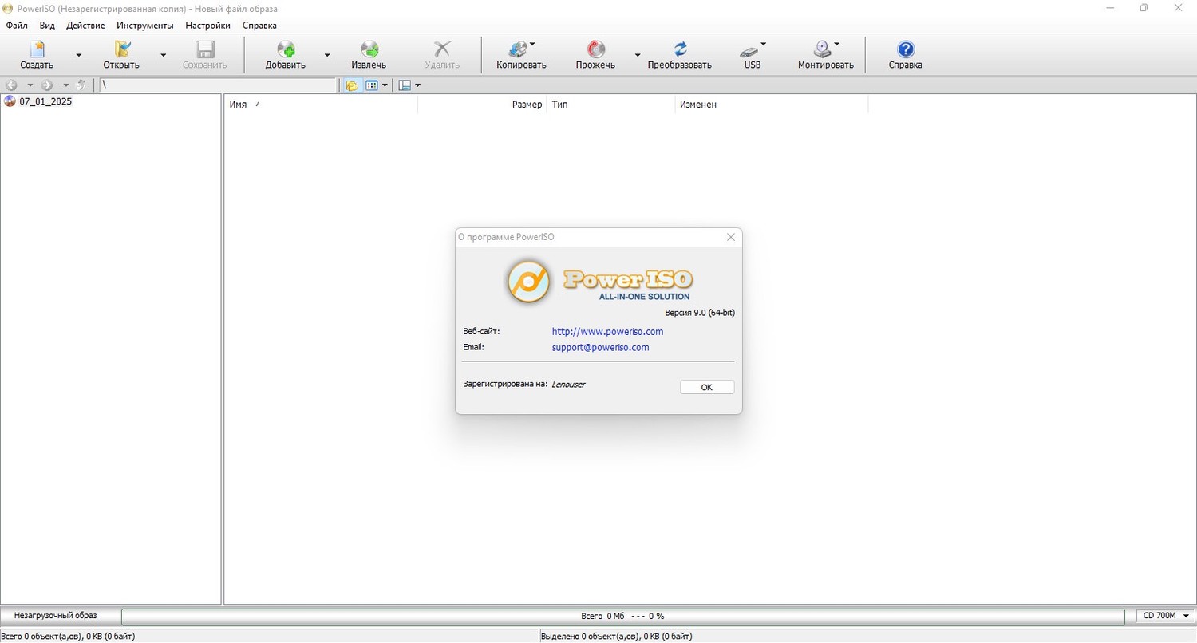Add files using Добавить icon
Viewport: 1197px width, 643px height.
point(286,55)
